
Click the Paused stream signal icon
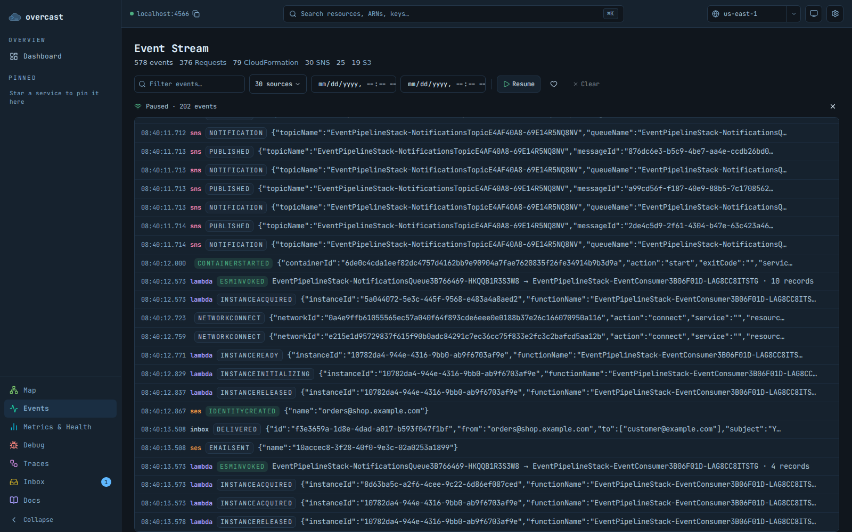pyautogui.click(x=138, y=106)
